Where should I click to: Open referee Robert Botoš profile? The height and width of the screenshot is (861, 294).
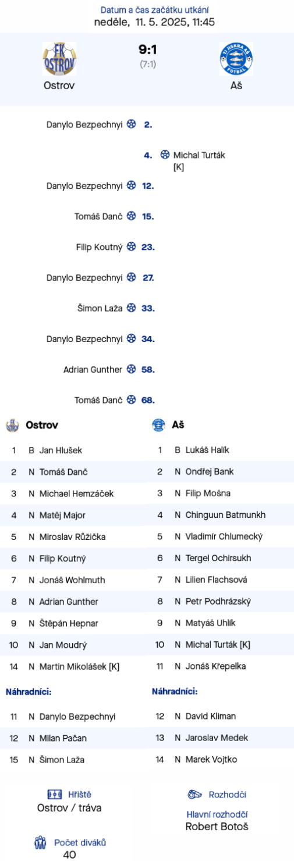(217, 826)
